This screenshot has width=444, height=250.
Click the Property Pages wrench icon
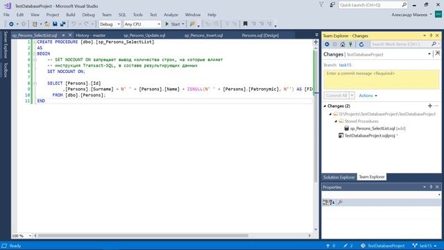click(340, 202)
